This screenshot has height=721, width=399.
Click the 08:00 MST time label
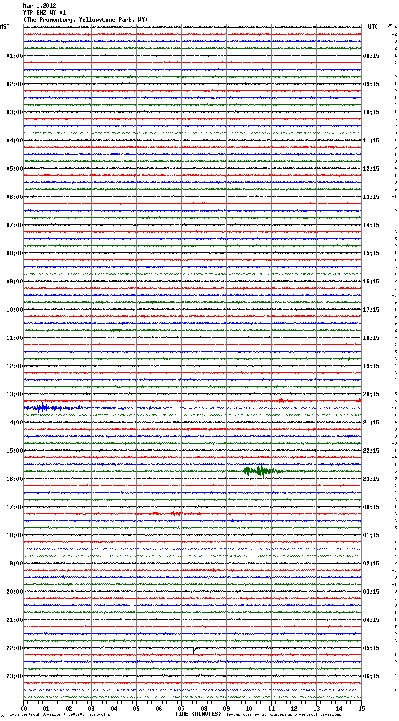[x=14, y=253]
